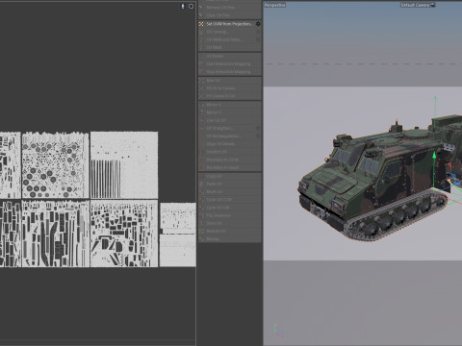Click the pin icon atop UV editor
The width and height of the screenshot is (462, 346).
(x=183, y=6)
